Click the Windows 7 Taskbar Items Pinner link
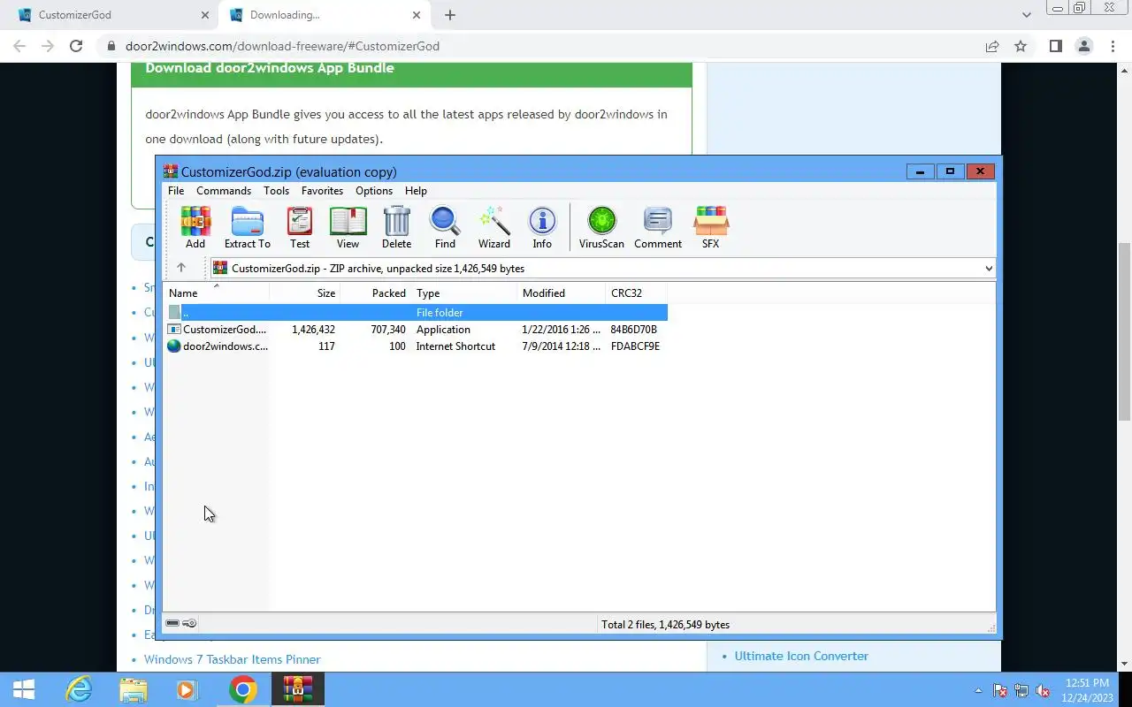The width and height of the screenshot is (1132, 707). [232, 659]
